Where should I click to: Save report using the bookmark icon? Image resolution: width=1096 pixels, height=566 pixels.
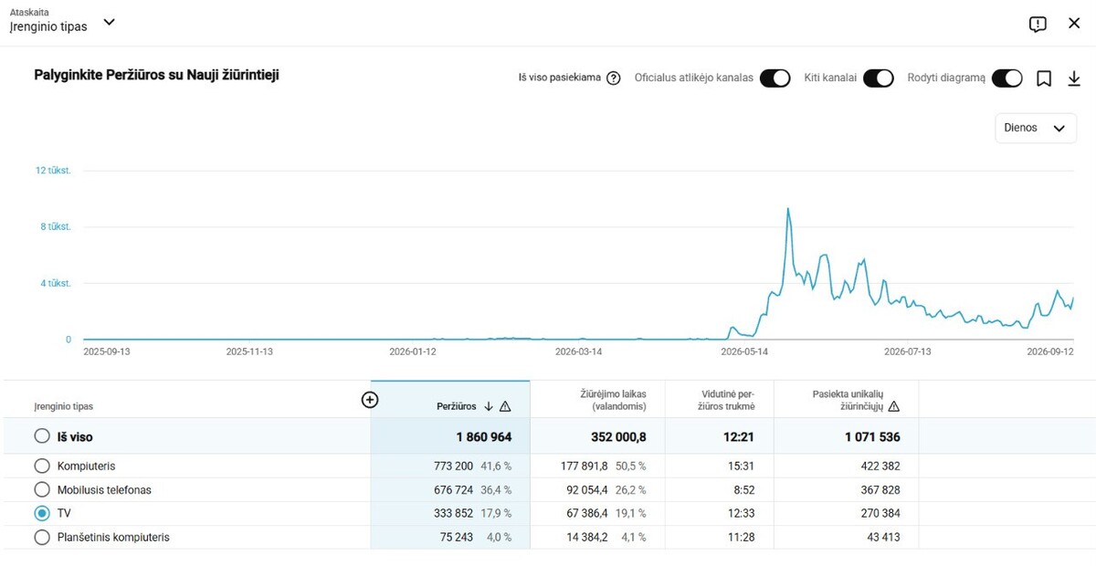click(1044, 79)
